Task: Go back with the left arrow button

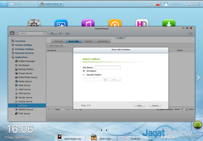Action: click(52, 33)
